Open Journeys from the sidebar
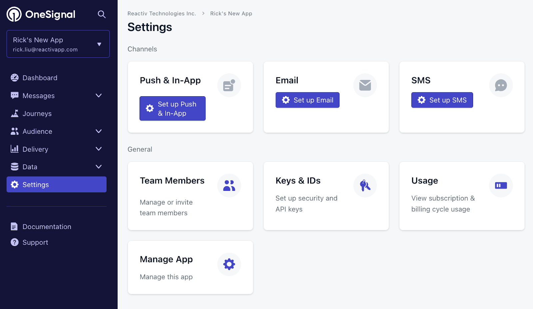 pyautogui.click(x=37, y=114)
